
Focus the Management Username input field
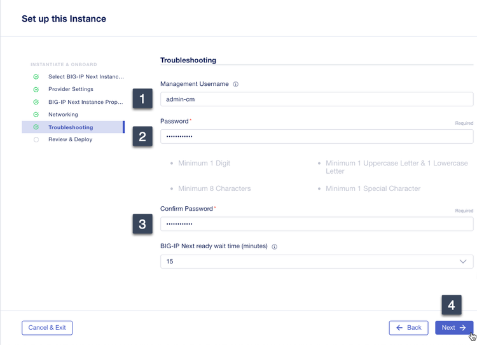pos(316,99)
